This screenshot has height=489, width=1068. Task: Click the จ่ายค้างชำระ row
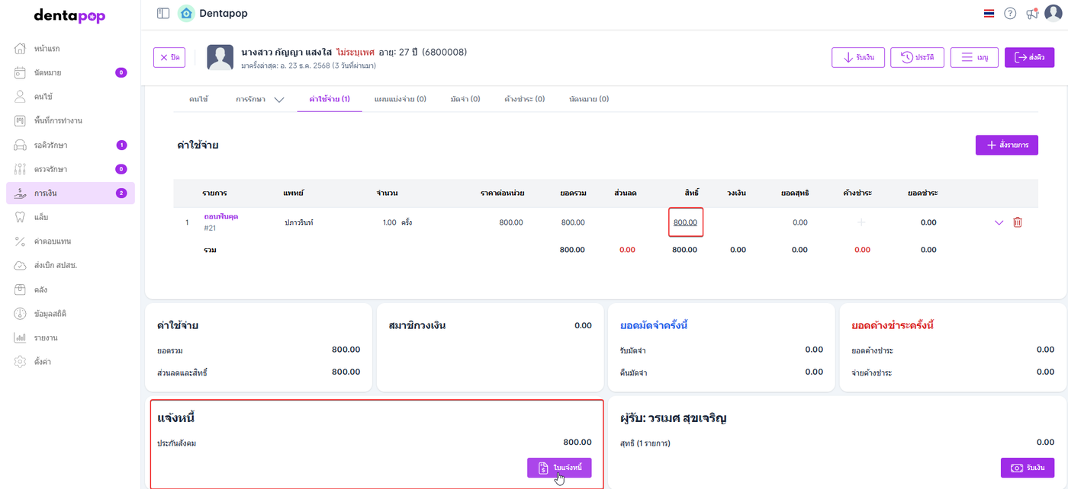(953, 372)
